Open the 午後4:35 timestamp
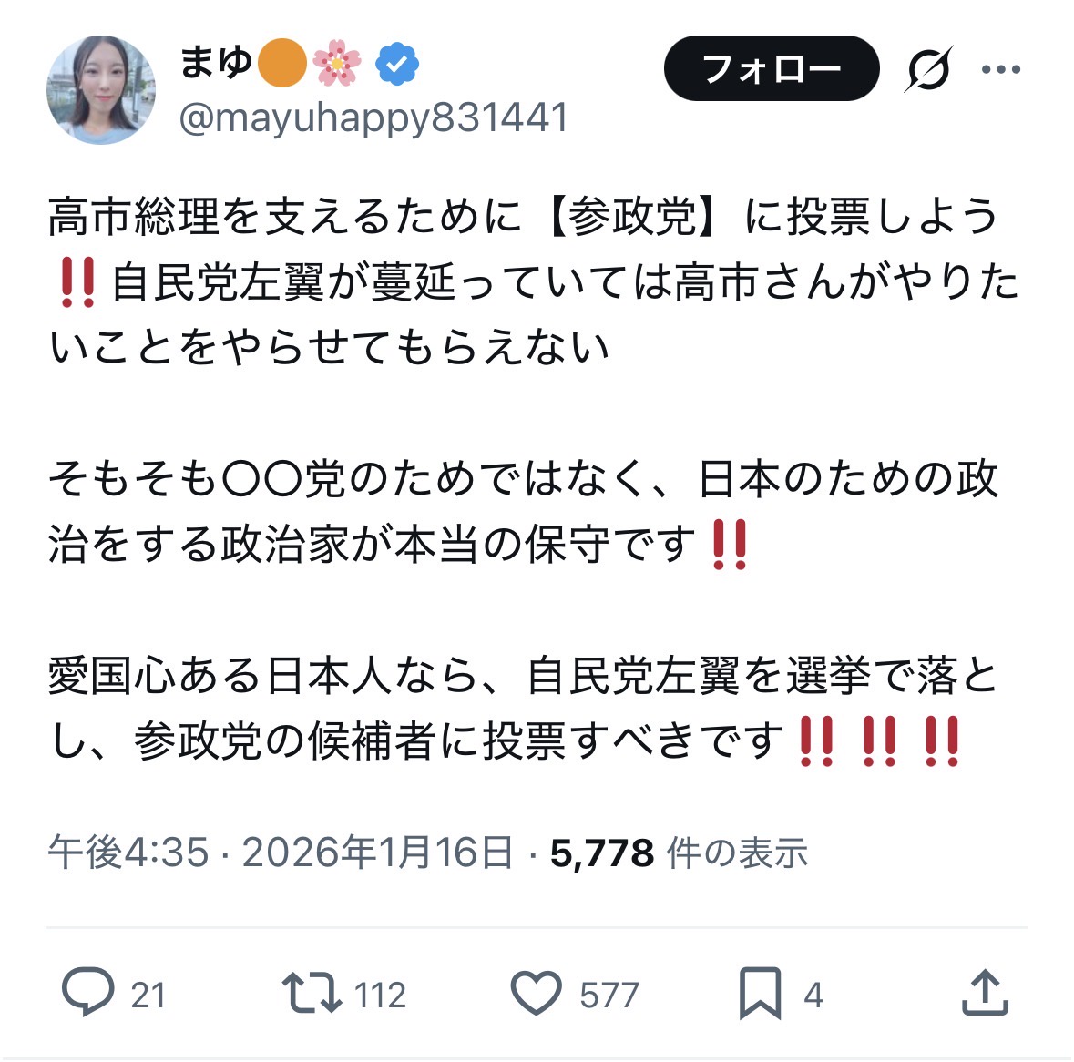The height and width of the screenshot is (1062, 1074). pos(128,853)
